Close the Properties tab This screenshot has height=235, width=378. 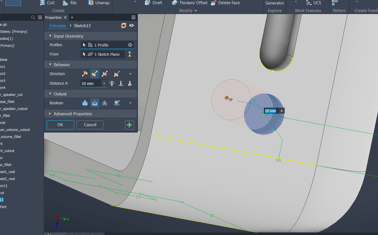tap(65, 17)
